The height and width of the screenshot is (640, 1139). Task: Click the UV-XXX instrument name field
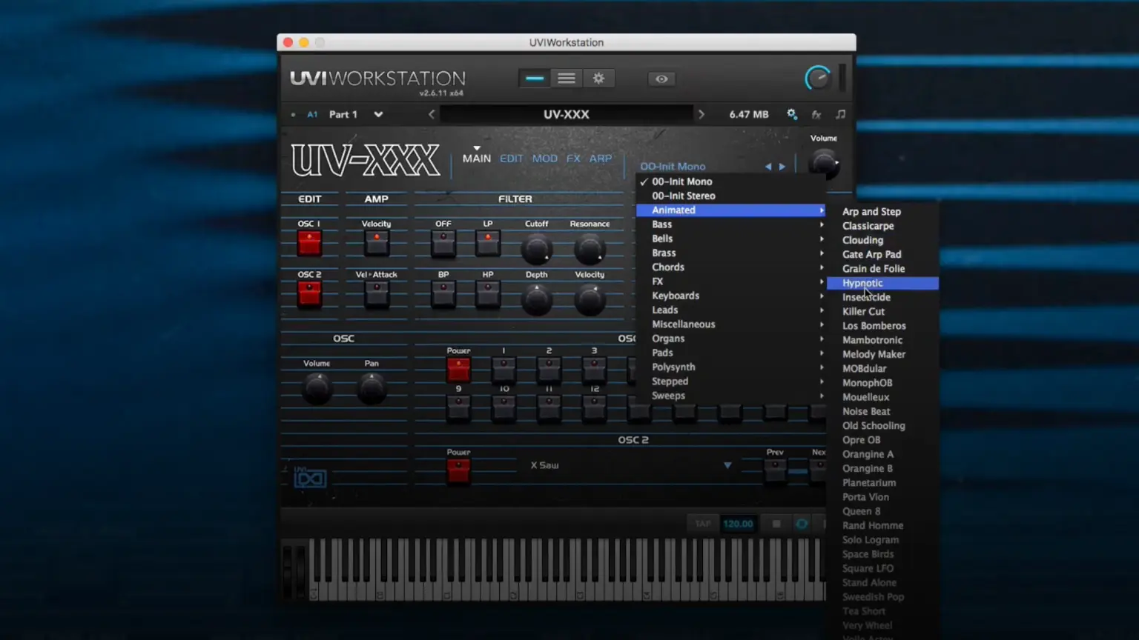[x=567, y=114]
